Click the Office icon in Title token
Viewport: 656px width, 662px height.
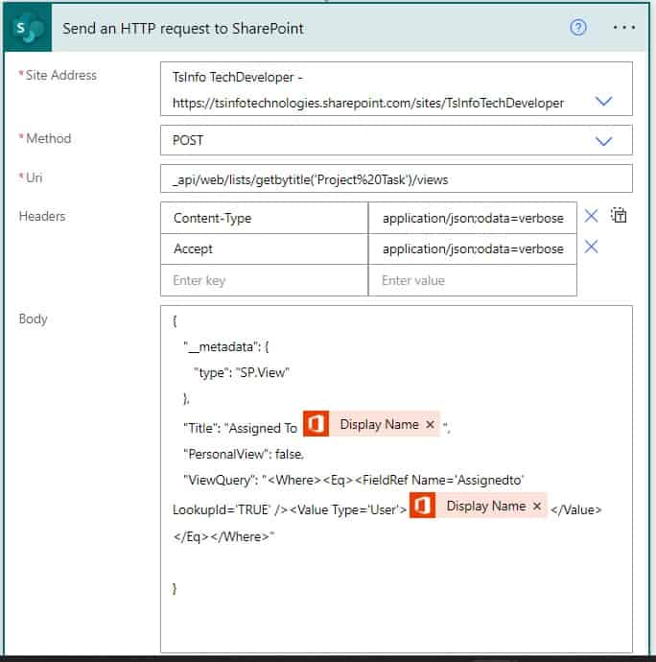pyautogui.click(x=316, y=424)
